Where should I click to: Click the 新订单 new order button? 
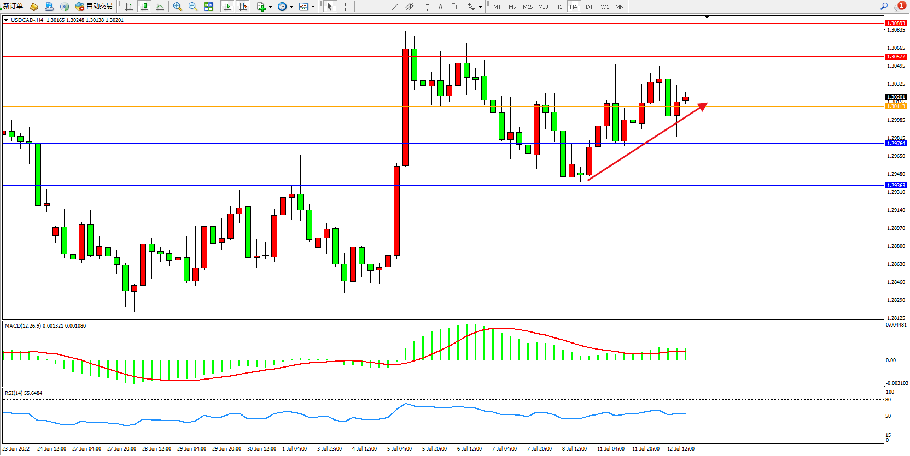[x=13, y=6]
